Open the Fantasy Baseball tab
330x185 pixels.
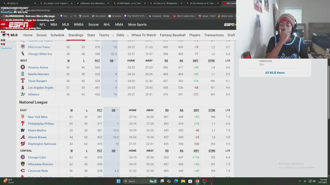pos(172,35)
